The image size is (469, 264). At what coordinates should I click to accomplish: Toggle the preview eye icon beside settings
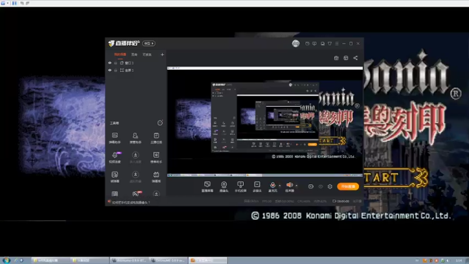(x=321, y=187)
